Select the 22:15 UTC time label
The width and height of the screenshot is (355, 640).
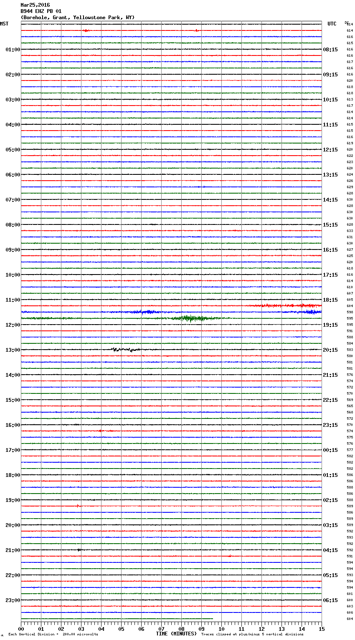[x=330, y=400]
